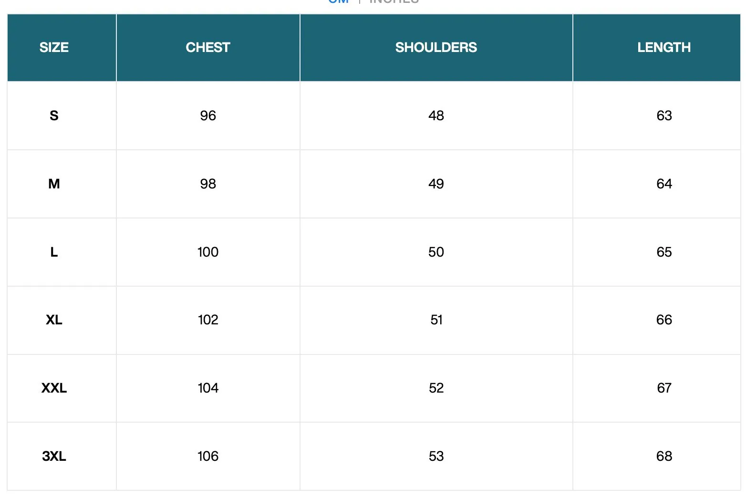Click chest value 96 for size S
The width and height of the screenshot is (746, 498).
[208, 115]
